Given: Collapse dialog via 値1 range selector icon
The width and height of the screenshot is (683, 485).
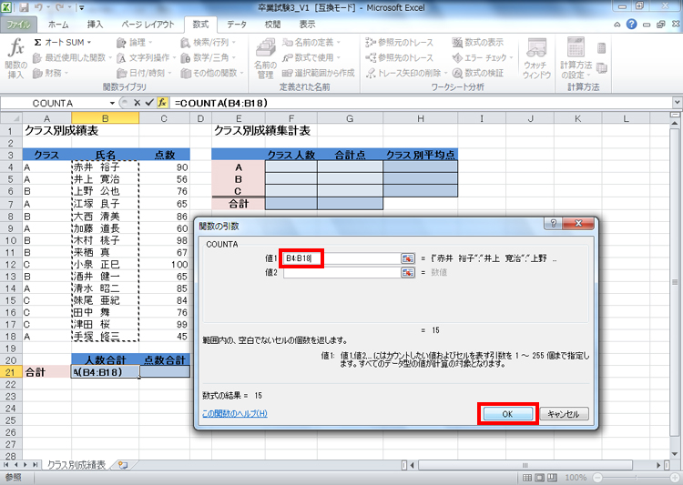Looking at the screenshot, I should pyautogui.click(x=408, y=258).
